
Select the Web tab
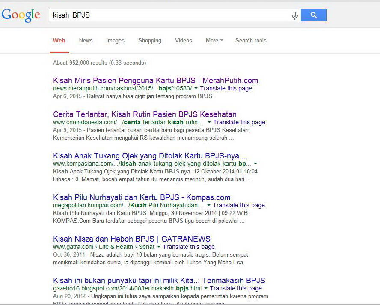(59, 41)
